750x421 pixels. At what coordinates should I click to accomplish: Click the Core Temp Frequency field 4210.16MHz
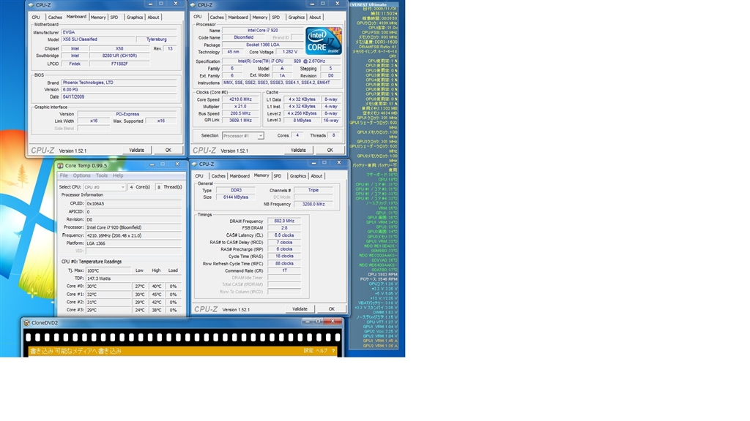click(133, 236)
